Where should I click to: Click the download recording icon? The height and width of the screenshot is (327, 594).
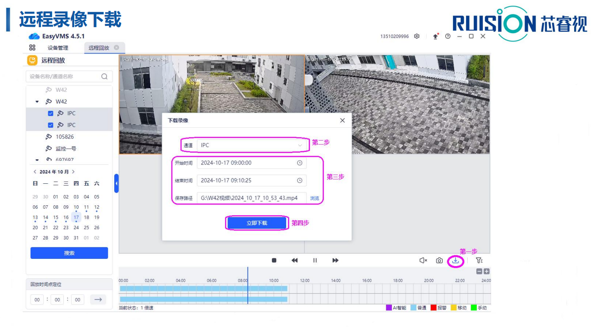point(455,261)
